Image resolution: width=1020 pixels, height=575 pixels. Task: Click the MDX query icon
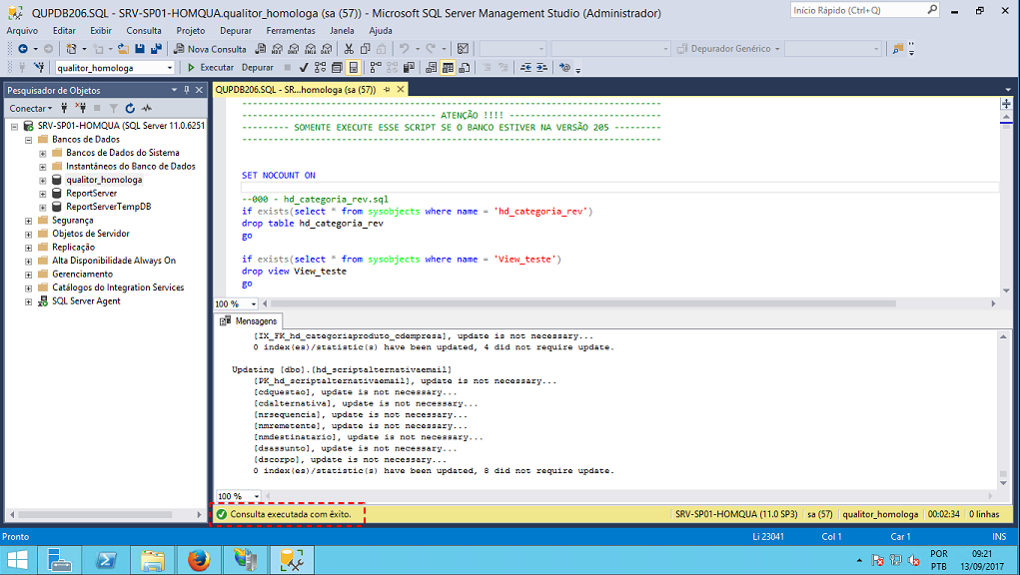277,49
